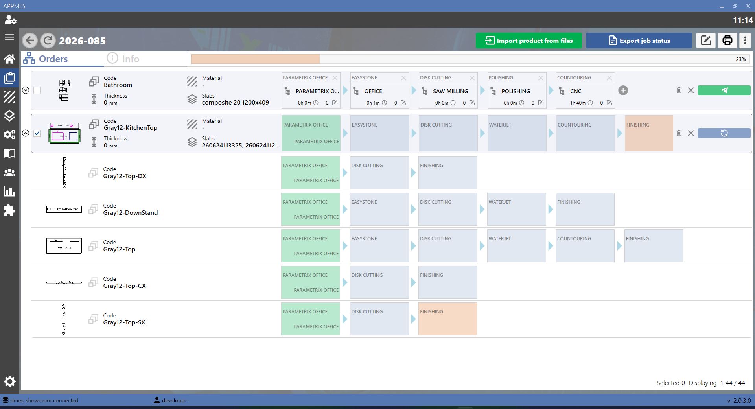
Task: Collapse the Gray12-KitchenTop order row
Action: (26, 133)
